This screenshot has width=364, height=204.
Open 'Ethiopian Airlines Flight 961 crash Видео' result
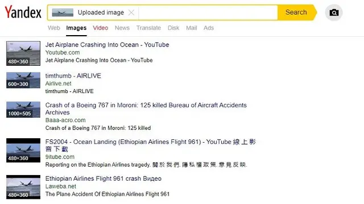coord(104,178)
